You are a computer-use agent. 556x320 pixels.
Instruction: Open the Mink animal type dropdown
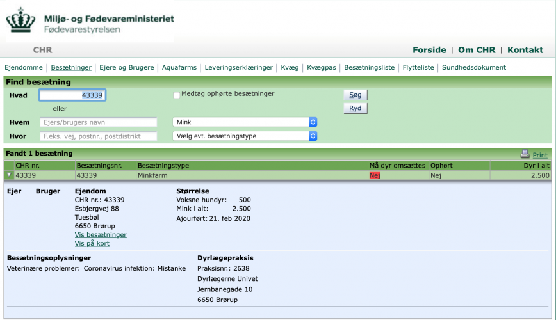pos(245,122)
